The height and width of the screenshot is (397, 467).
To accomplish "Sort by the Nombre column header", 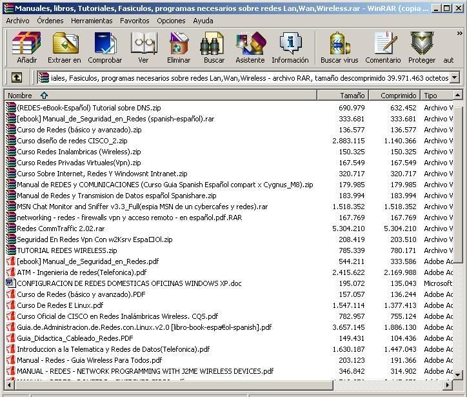I will point(161,96).
